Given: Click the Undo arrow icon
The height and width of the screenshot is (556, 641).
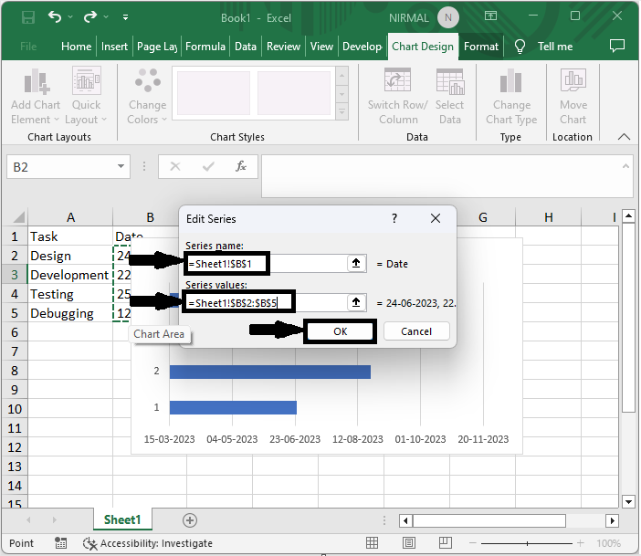Looking at the screenshot, I should [x=57, y=16].
